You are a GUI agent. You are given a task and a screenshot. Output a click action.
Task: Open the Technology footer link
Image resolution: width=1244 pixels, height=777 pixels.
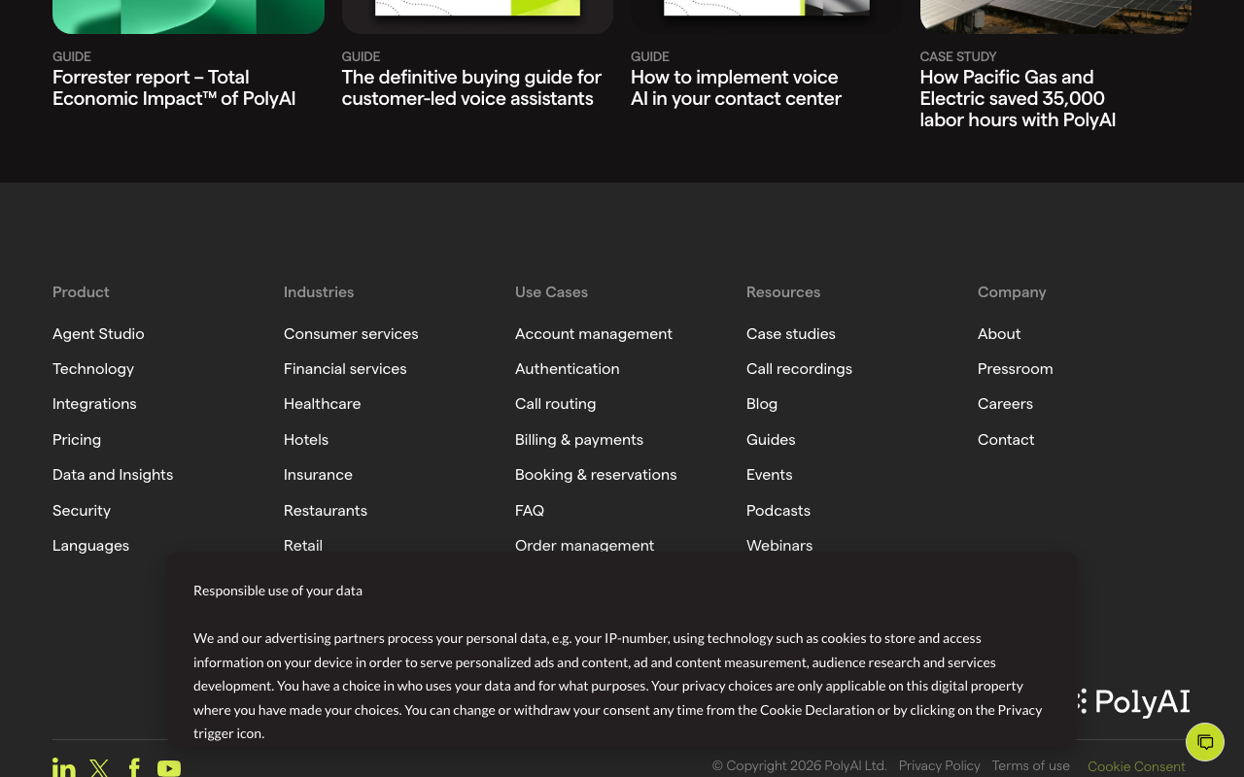tap(93, 369)
